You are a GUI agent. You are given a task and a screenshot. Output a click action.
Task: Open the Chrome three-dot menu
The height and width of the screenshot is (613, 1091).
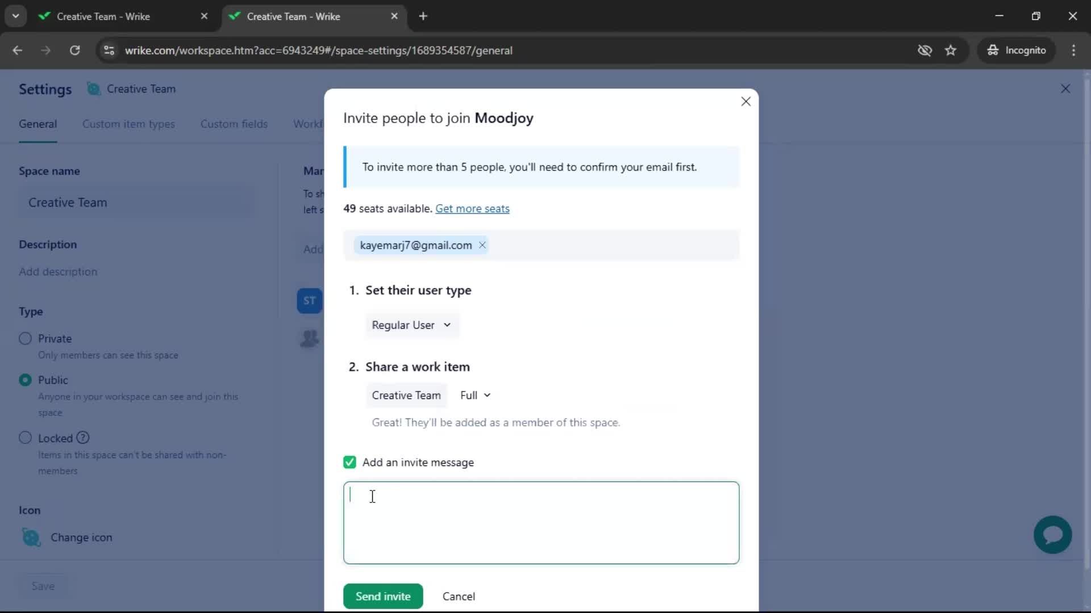[x=1073, y=51]
